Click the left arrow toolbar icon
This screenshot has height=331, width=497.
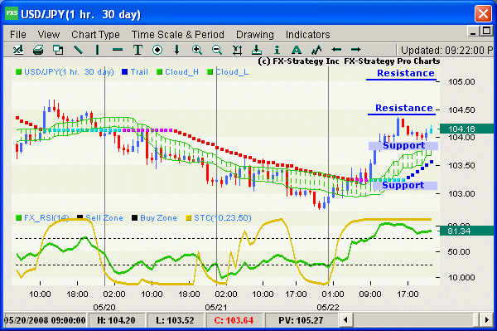point(336,50)
